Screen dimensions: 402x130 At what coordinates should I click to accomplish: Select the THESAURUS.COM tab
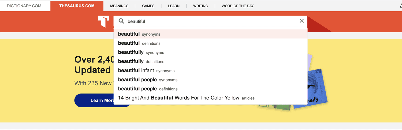coord(77,6)
